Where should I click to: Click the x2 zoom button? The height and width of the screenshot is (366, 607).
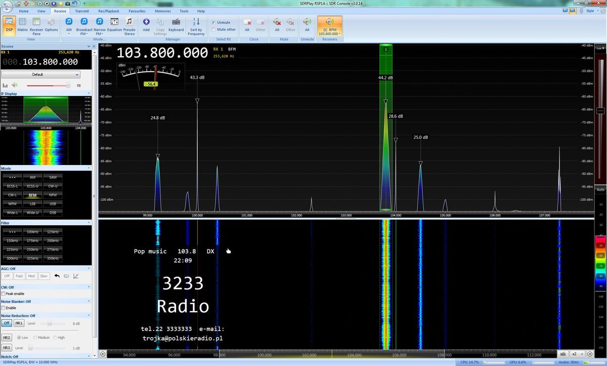(x=578, y=354)
